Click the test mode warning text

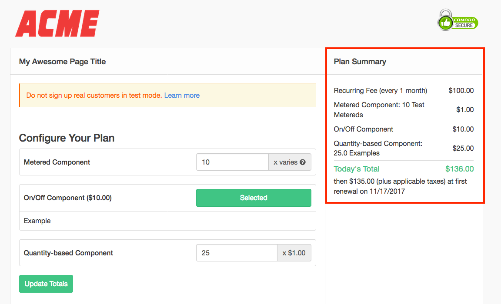tap(94, 95)
